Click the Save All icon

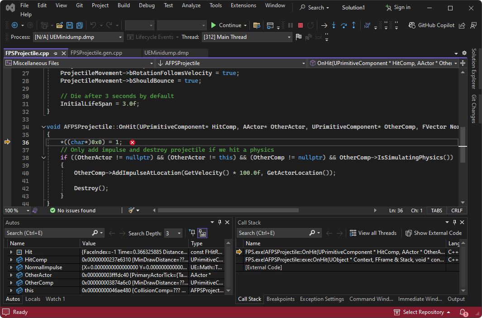(79, 25)
